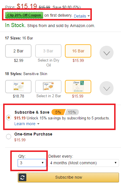Pick the Dove style labeled Select in 2 Bar
This screenshot has width=121, height=187.
point(48,87)
